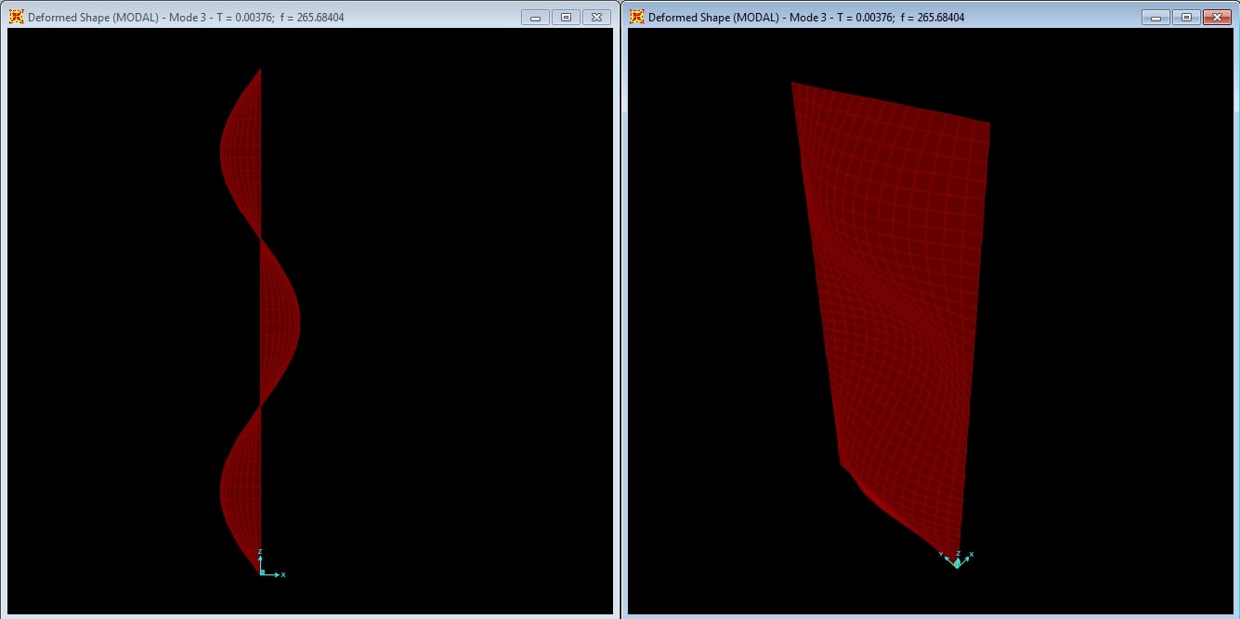This screenshot has width=1240, height=619.
Task: Maximize the right Deformed Shape window
Action: click(x=1185, y=17)
